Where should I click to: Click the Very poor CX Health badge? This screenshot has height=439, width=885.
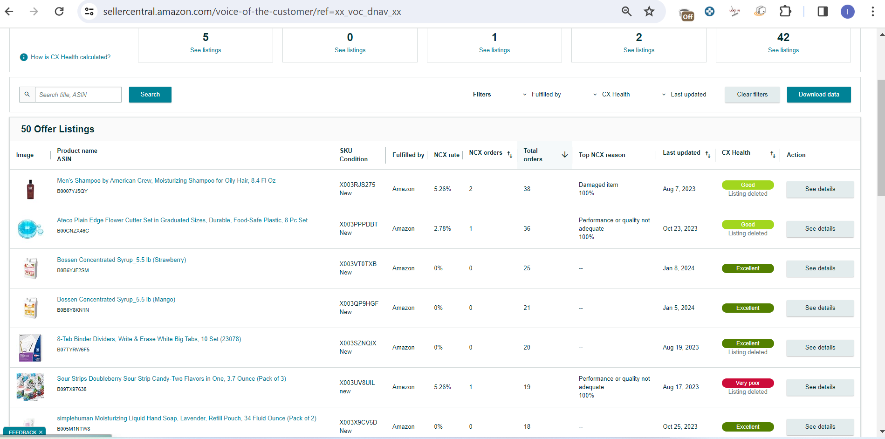point(748,383)
